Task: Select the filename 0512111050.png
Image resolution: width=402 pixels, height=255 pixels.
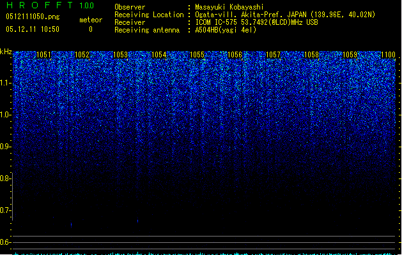Action: [33, 17]
